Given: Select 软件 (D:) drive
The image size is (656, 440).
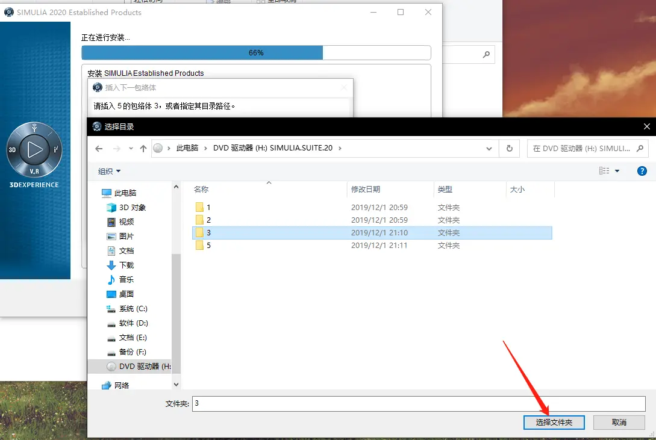Looking at the screenshot, I should click(128, 323).
